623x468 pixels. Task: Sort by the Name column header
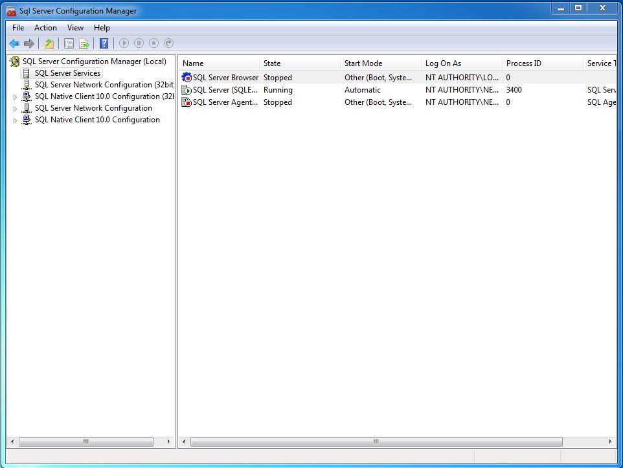(219, 63)
